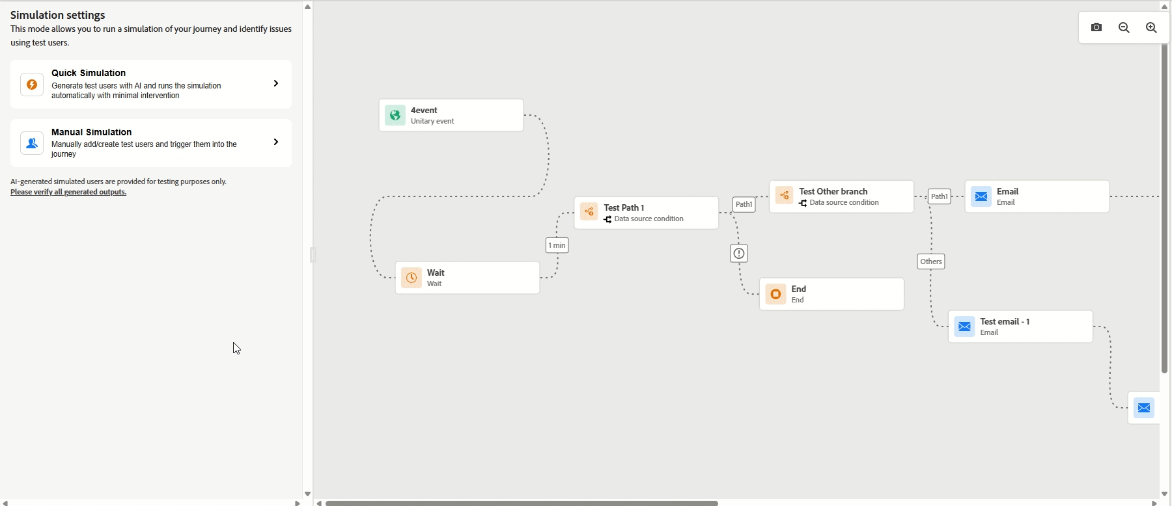Select the Test Path 1 condition icon
This screenshot has width=1172, height=506.
pyautogui.click(x=589, y=211)
